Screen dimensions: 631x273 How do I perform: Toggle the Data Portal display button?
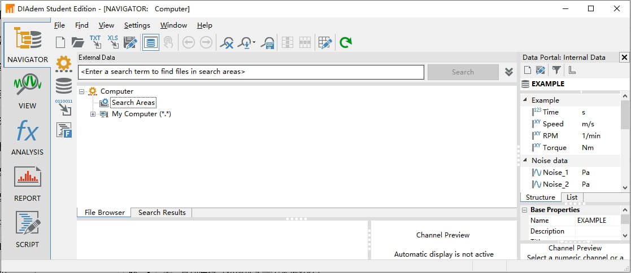(150, 42)
